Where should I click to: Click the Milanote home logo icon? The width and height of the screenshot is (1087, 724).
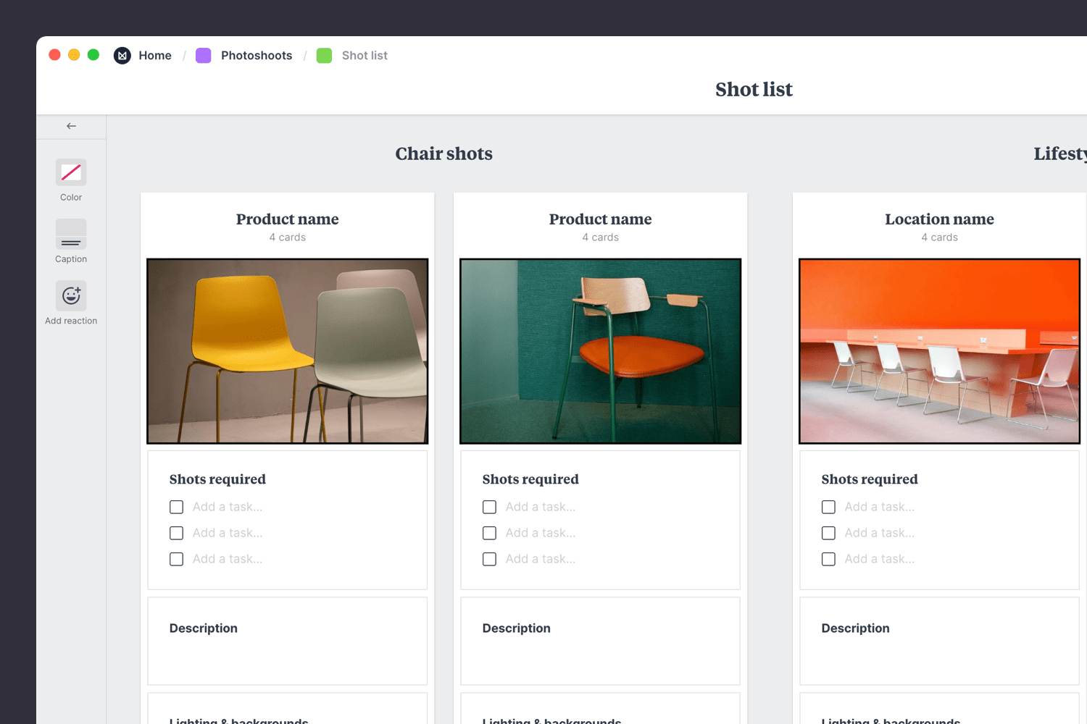122,56
